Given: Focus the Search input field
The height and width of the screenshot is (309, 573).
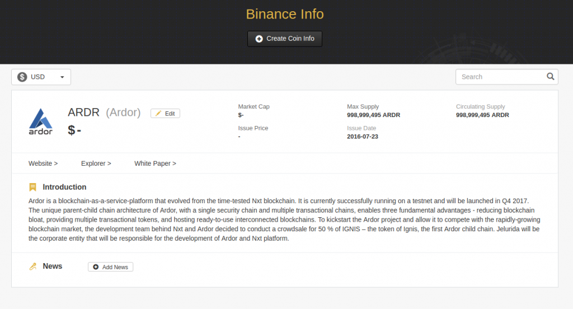Looking at the screenshot, I should point(507,77).
